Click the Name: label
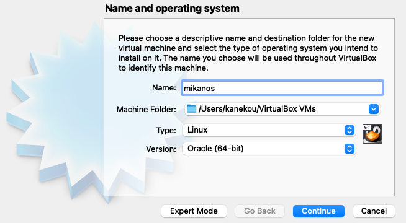The image size is (406, 223). pyautogui.click(x=164, y=88)
